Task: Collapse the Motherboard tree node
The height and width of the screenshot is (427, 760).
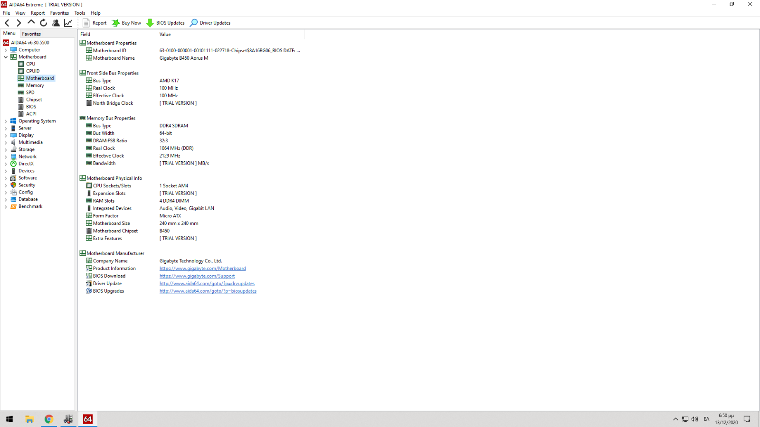Action: tap(6, 57)
